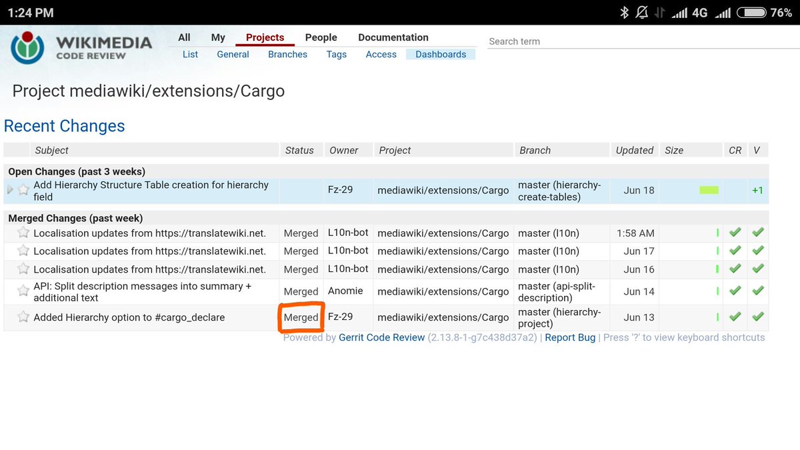The height and width of the screenshot is (450, 800).
Task: Open L10n-bot owner of 1:58 AM change
Action: [x=348, y=232]
